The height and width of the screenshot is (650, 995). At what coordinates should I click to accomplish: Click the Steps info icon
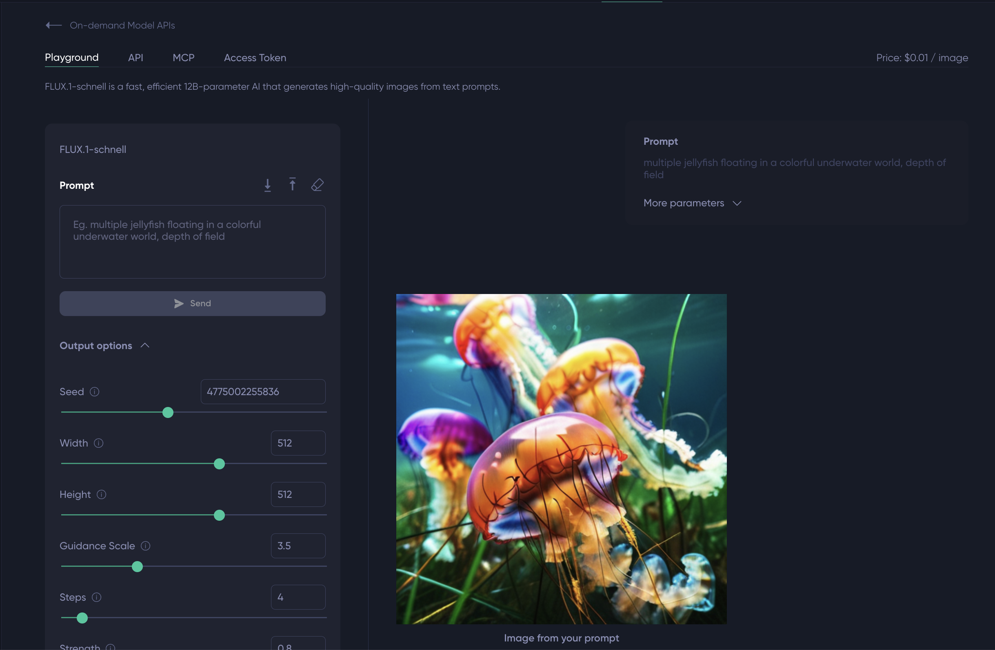click(x=97, y=597)
